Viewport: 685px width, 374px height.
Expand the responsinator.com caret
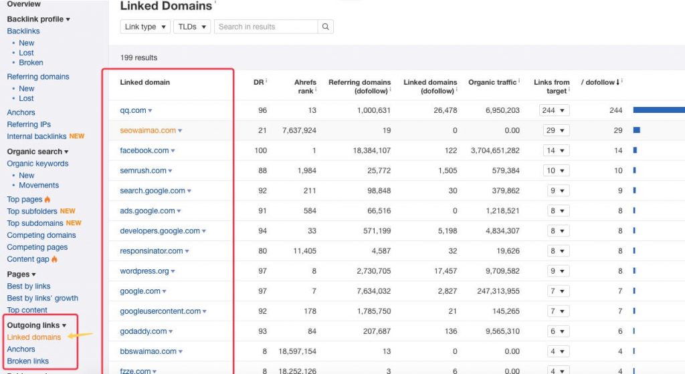click(187, 251)
